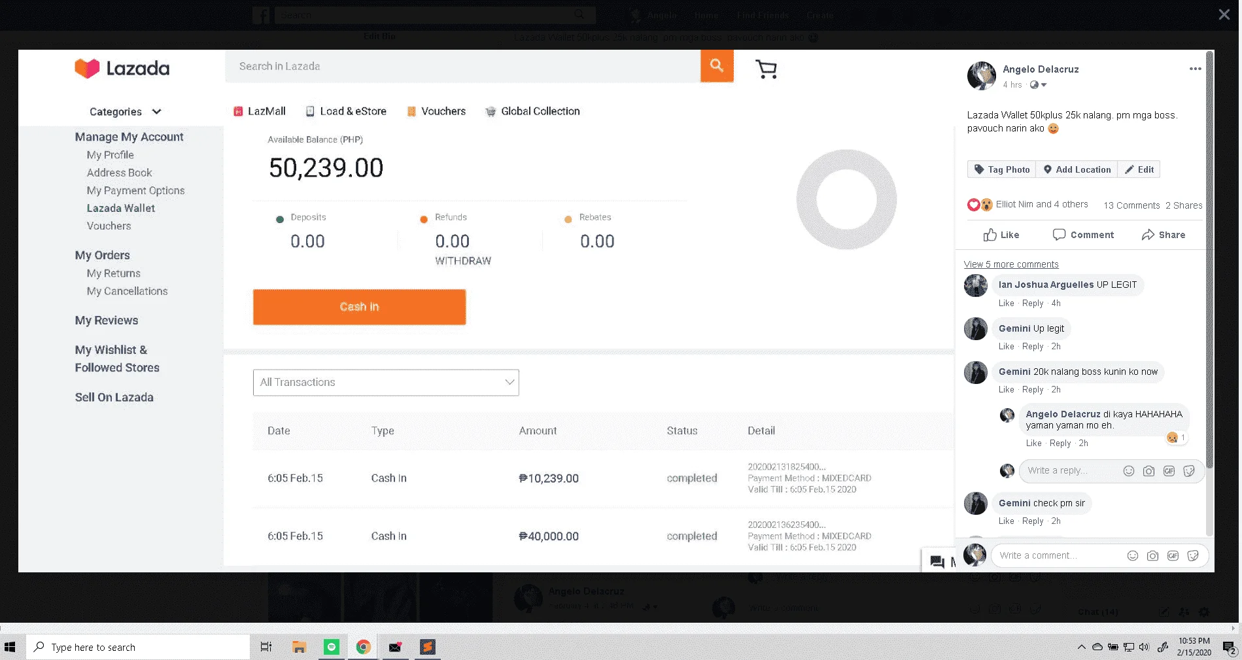Click the Comment action button
Screen dimensions: 1242x660
[1083, 235]
